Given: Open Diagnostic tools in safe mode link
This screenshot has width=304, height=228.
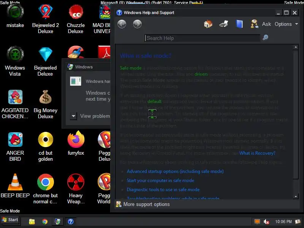Looking at the screenshot, I should click(x=163, y=190).
